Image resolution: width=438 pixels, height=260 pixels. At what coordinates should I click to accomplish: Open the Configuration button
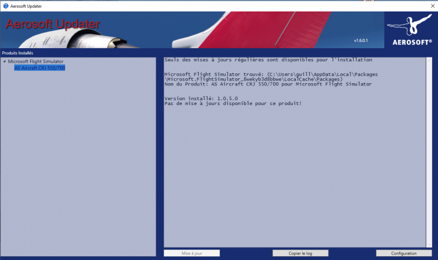pos(404,253)
